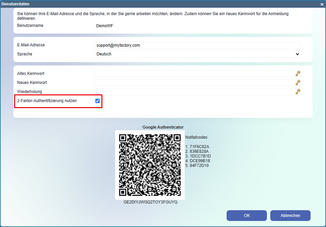
Task: Click emergency code 1DCC7B1D
Action: (x=200, y=156)
